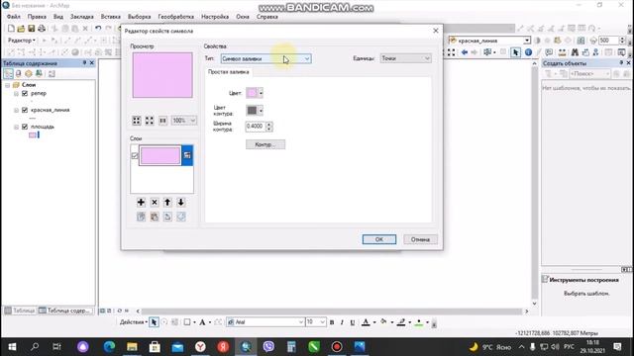Click the Find binoculars icon
634x356 pixels.
(x=575, y=52)
